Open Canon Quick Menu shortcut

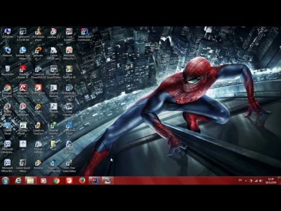[23, 166]
